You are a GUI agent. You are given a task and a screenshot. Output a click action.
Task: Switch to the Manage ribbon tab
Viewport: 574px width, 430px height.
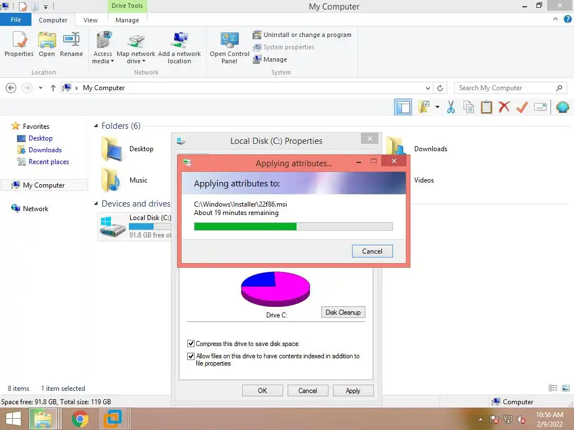click(x=127, y=20)
